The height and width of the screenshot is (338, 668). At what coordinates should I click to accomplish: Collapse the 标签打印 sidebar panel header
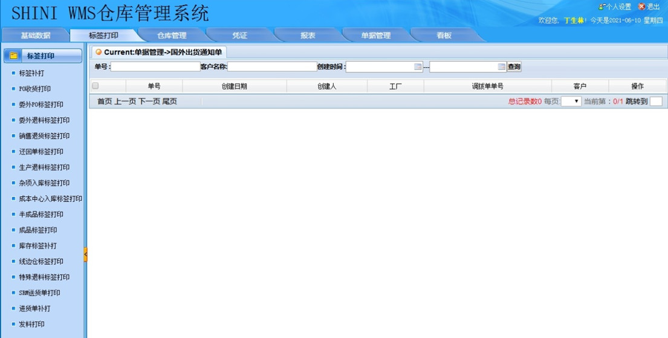43,56
